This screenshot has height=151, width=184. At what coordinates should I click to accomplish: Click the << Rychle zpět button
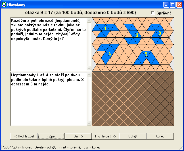point(24,136)
